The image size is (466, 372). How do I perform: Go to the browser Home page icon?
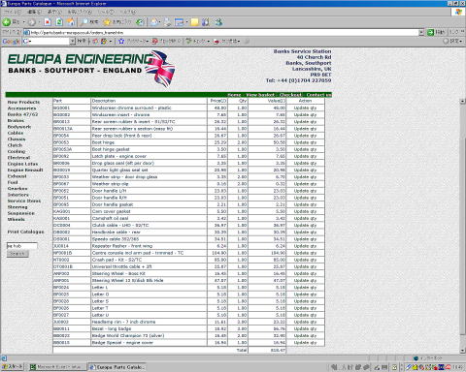[x=71, y=22]
